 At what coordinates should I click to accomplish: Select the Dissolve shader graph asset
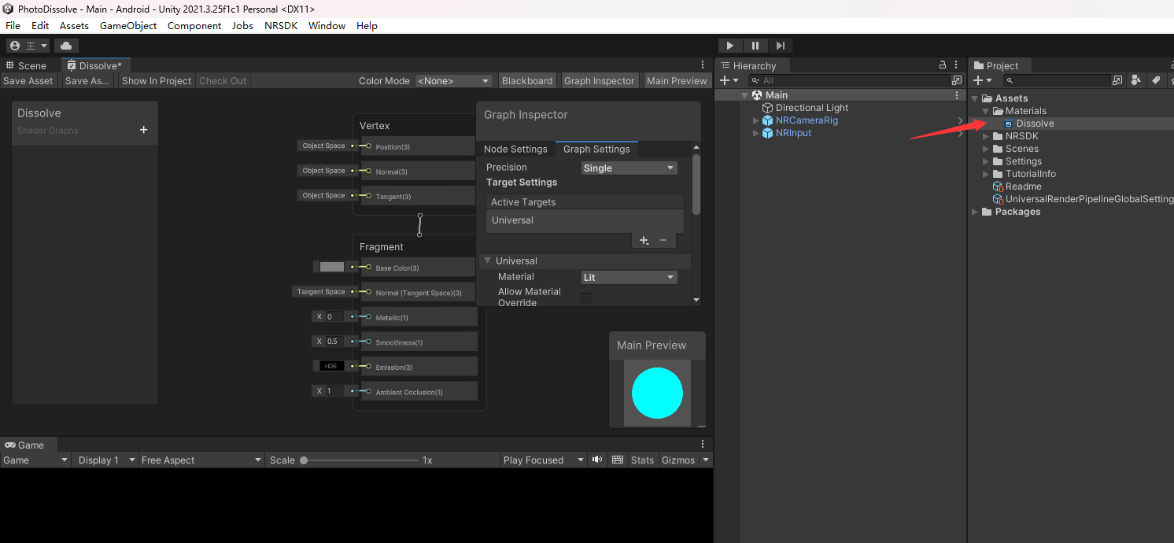[x=1034, y=124]
